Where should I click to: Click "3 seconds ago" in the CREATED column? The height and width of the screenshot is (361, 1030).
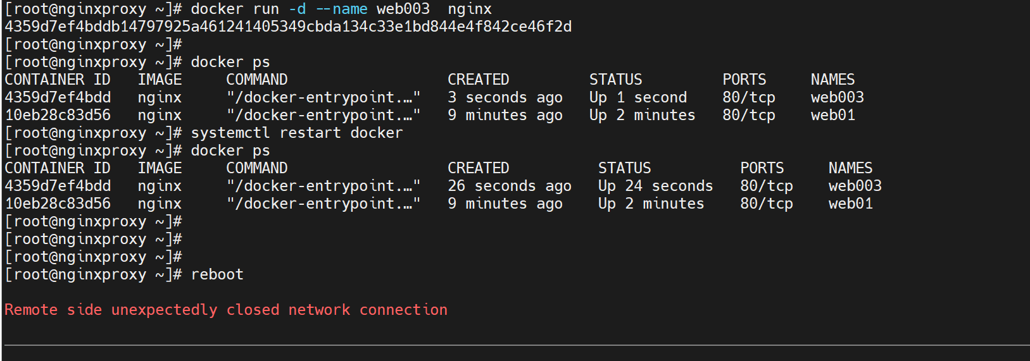(x=505, y=97)
